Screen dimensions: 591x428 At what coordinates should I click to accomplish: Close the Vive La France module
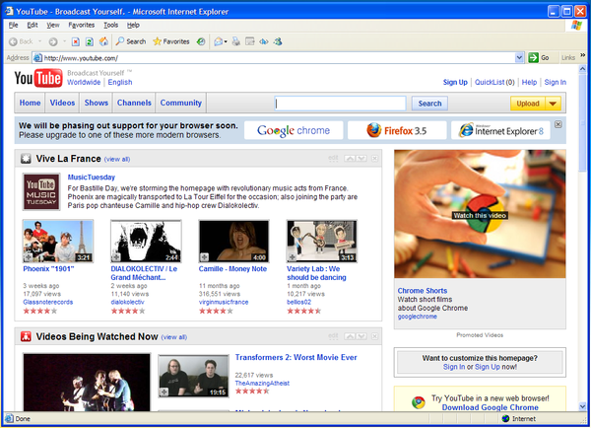(x=374, y=159)
